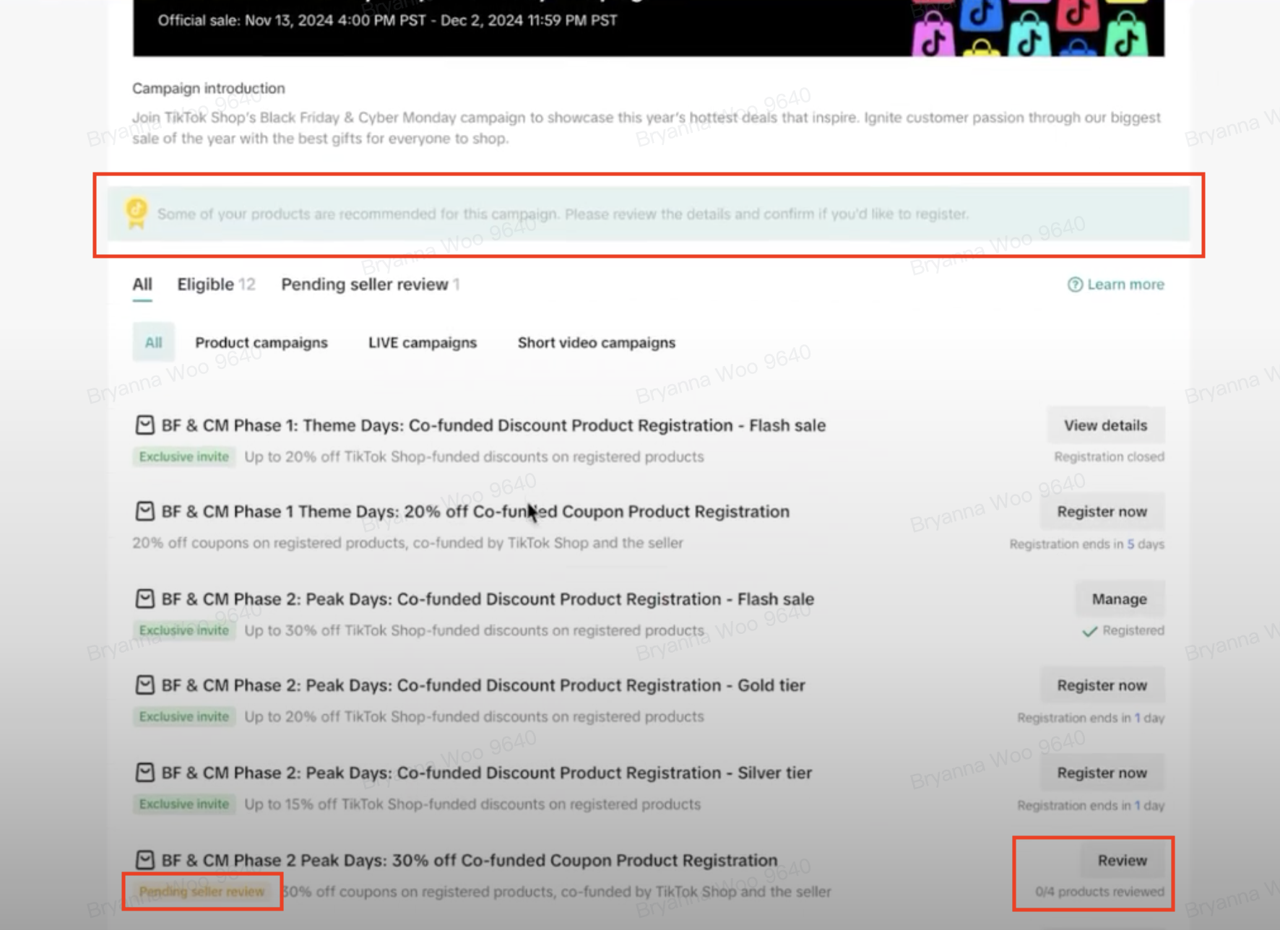The width and height of the screenshot is (1280, 930).
Task: Show Short video campaigns only
Action: coord(596,343)
